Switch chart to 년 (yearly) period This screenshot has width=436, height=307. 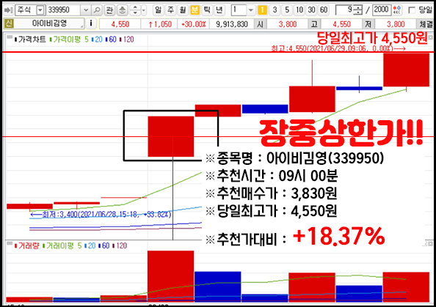pyautogui.click(x=219, y=10)
